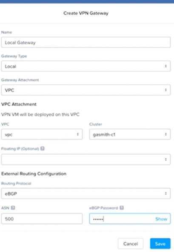Click the Save button
Viewport: 174px width, 252px height.
tap(160, 243)
